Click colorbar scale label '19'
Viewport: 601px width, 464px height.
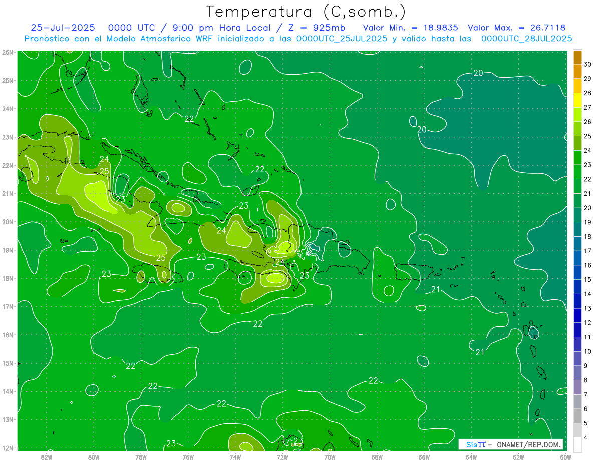[588, 222]
